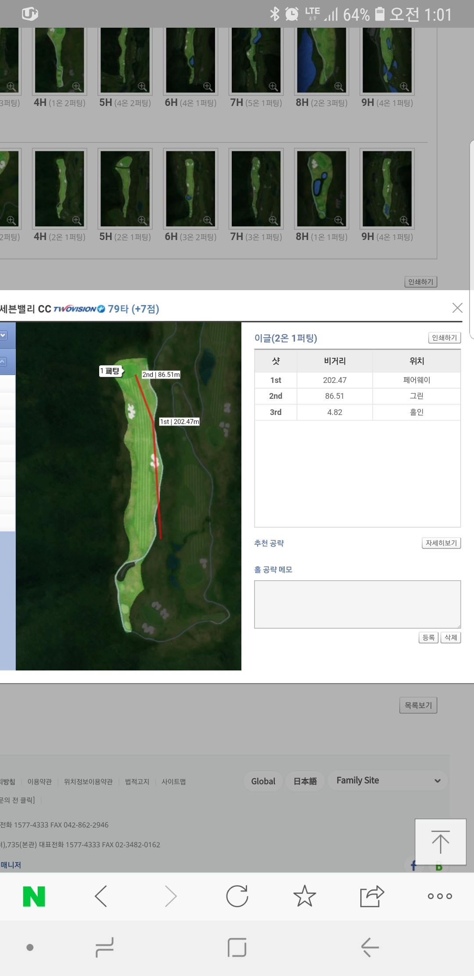The width and height of the screenshot is (474, 976).
Task: Close the hole detail popup with X
Action: coord(457,308)
